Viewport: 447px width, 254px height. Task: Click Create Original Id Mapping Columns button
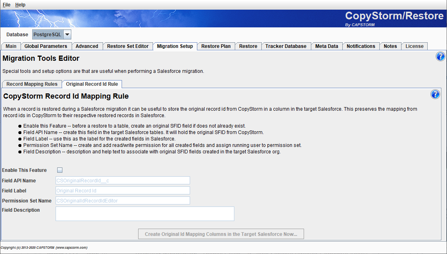pyautogui.click(x=221, y=234)
